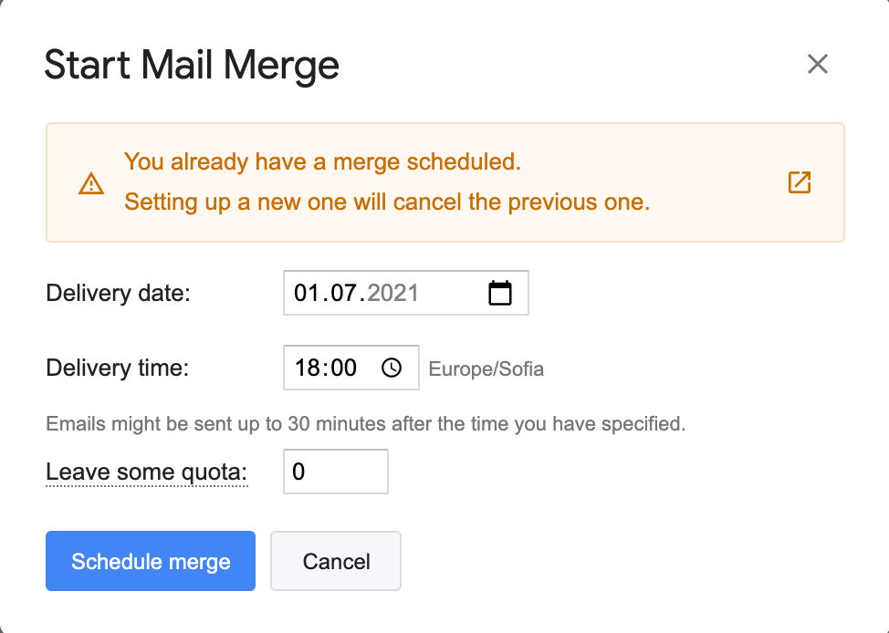Open the scheduled merge external link icon
The image size is (889, 633).
click(799, 182)
